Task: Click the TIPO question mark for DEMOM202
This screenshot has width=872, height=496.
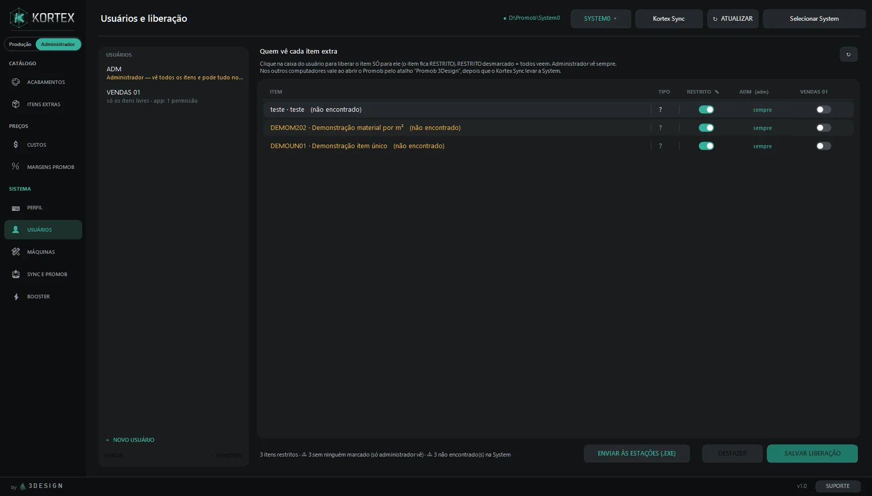Action: (660, 128)
